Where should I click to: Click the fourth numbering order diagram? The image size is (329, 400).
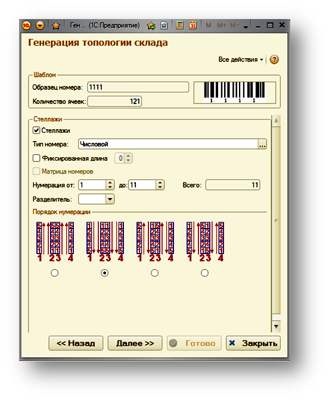coord(205,241)
